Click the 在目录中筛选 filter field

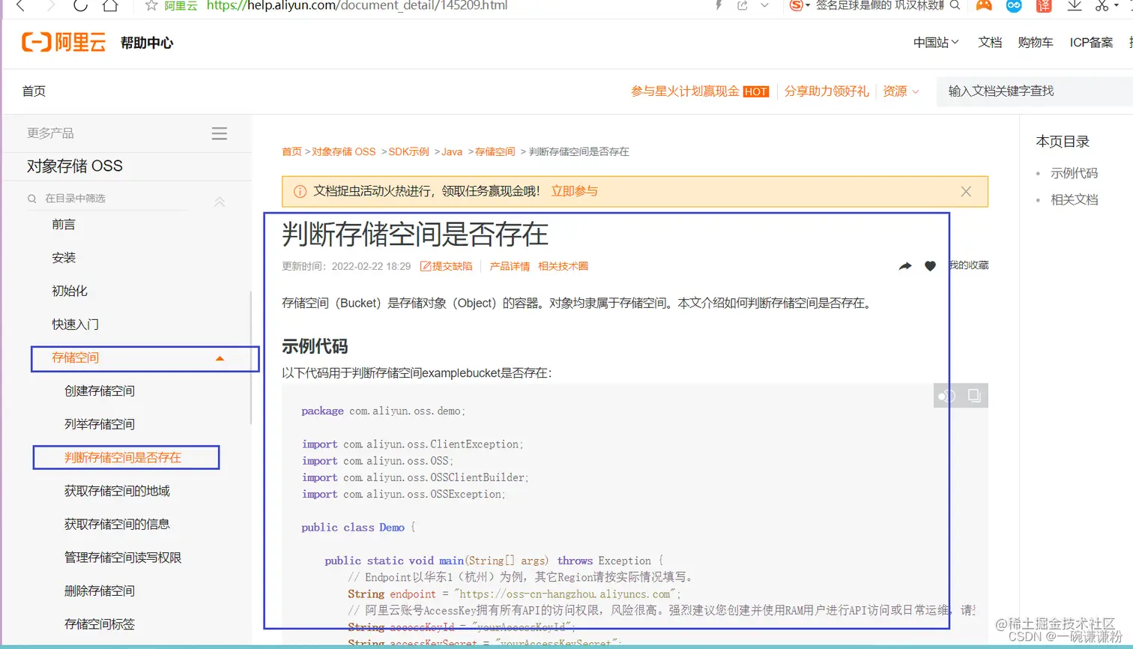click(x=108, y=199)
